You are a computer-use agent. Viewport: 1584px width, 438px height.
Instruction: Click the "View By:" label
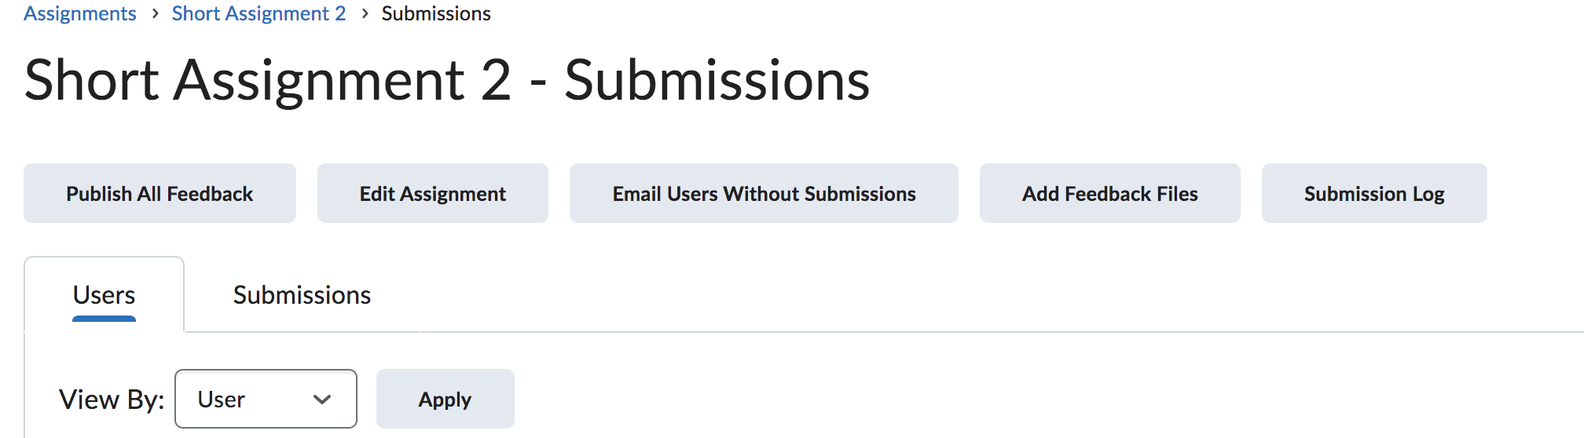(x=112, y=400)
